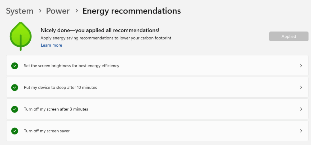
Task: Expand the screen saver recommendation chevron
Action: tap(301, 131)
